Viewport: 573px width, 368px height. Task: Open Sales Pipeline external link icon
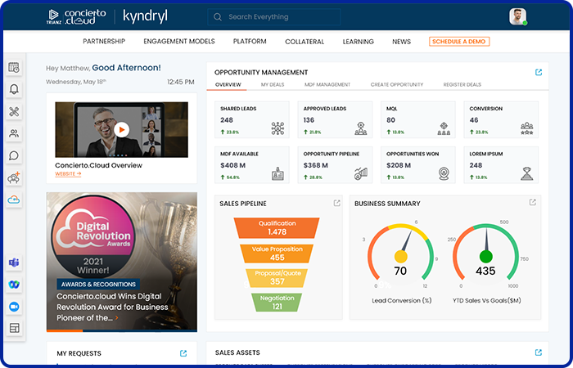[336, 203]
